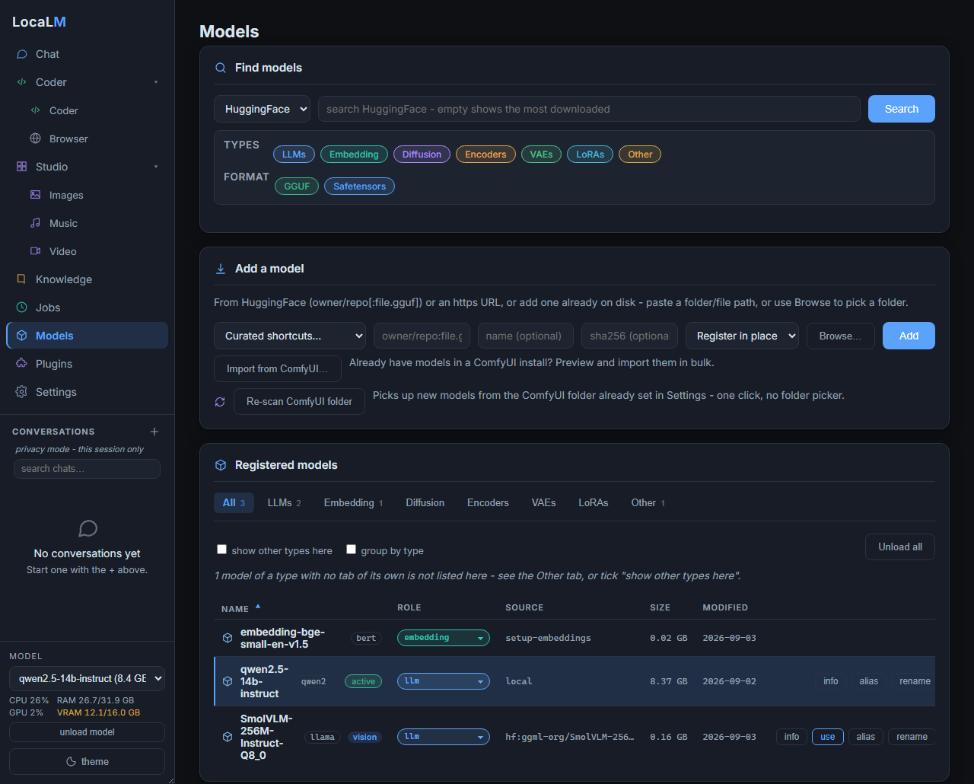Click the Add model button
Image resolution: width=974 pixels, height=784 pixels.
coord(909,336)
